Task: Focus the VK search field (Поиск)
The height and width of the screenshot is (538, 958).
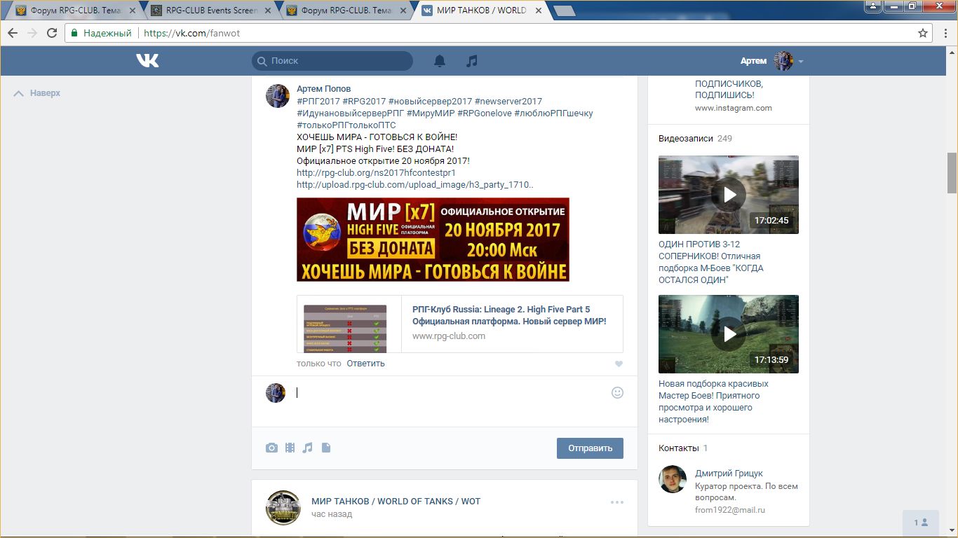Action: point(332,61)
